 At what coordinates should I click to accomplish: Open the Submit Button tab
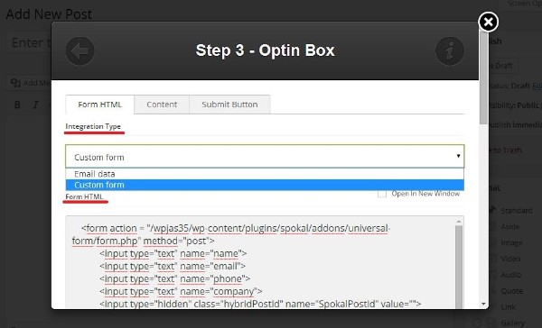pos(229,105)
